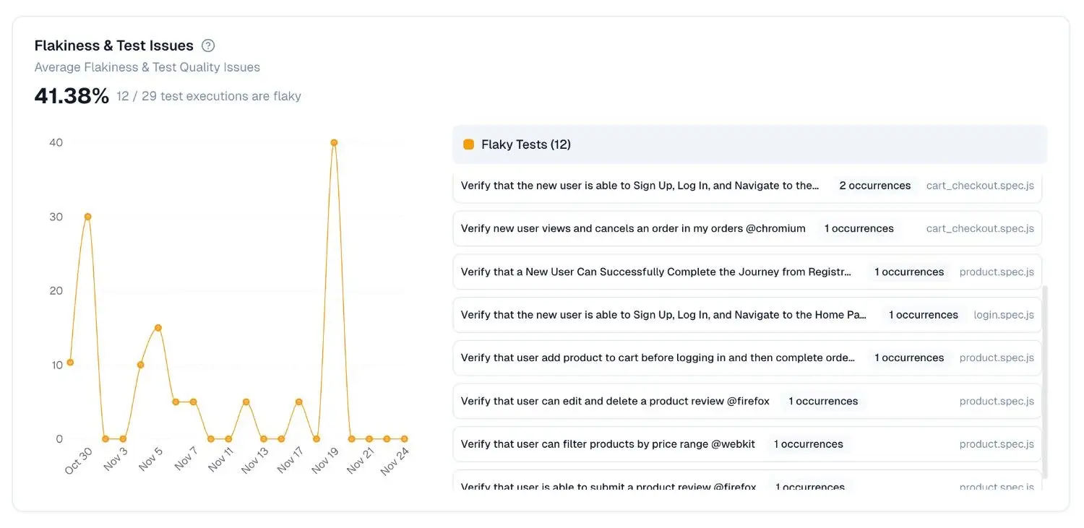The width and height of the screenshot is (1084, 528).
Task: Open product.spec.js on the price range row
Action: coord(997,443)
